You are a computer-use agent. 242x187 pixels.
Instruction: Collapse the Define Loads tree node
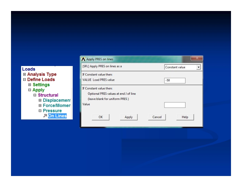pos(25,79)
